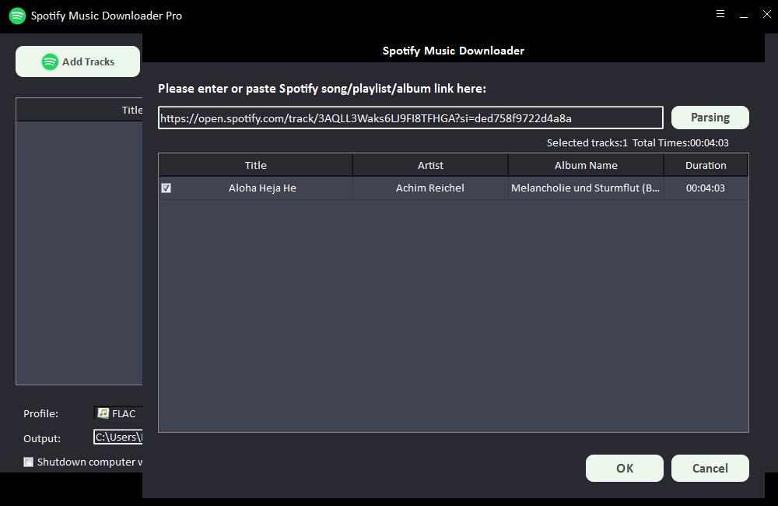This screenshot has width=778, height=506.
Task: Confirm the selection with the OK button
Action: point(624,468)
